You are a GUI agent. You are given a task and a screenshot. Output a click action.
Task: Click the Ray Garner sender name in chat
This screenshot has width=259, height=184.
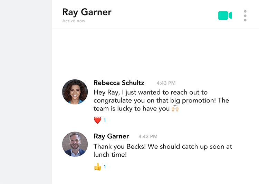pyautogui.click(x=111, y=136)
